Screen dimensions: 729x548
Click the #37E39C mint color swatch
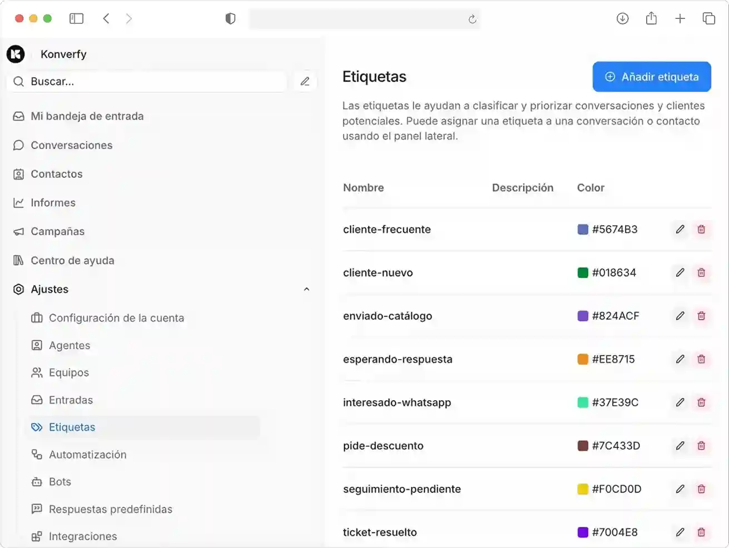[x=583, y=402]
